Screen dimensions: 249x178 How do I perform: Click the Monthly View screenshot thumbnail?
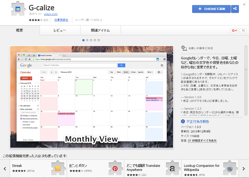[x=92, y=97]
